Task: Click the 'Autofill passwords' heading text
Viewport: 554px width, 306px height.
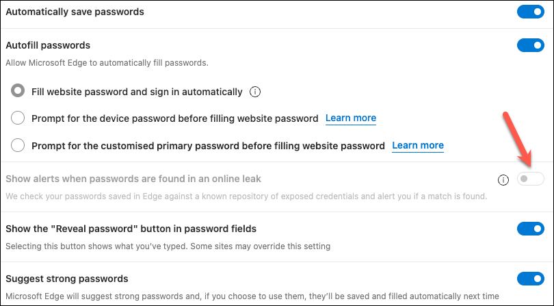Action: pyautogui.click(x=48, y=46)
